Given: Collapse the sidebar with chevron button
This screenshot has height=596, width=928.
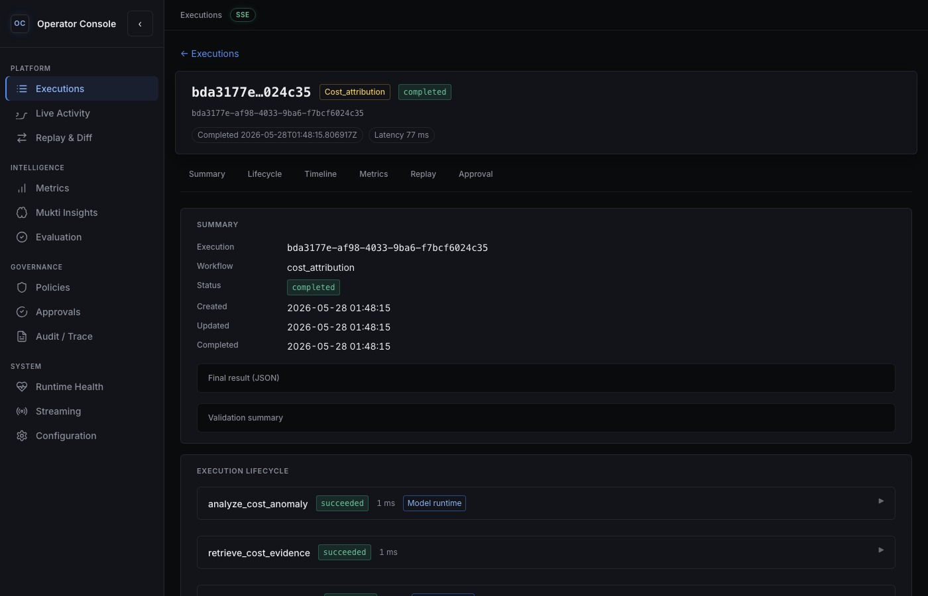Looking at the screenshot, I should click(x=140, y=24).
